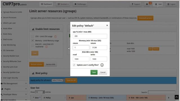Open the Show entries count dropdown
Image resolution: width=180 pixels, height=101 pixels.
[x=40, y=92]
